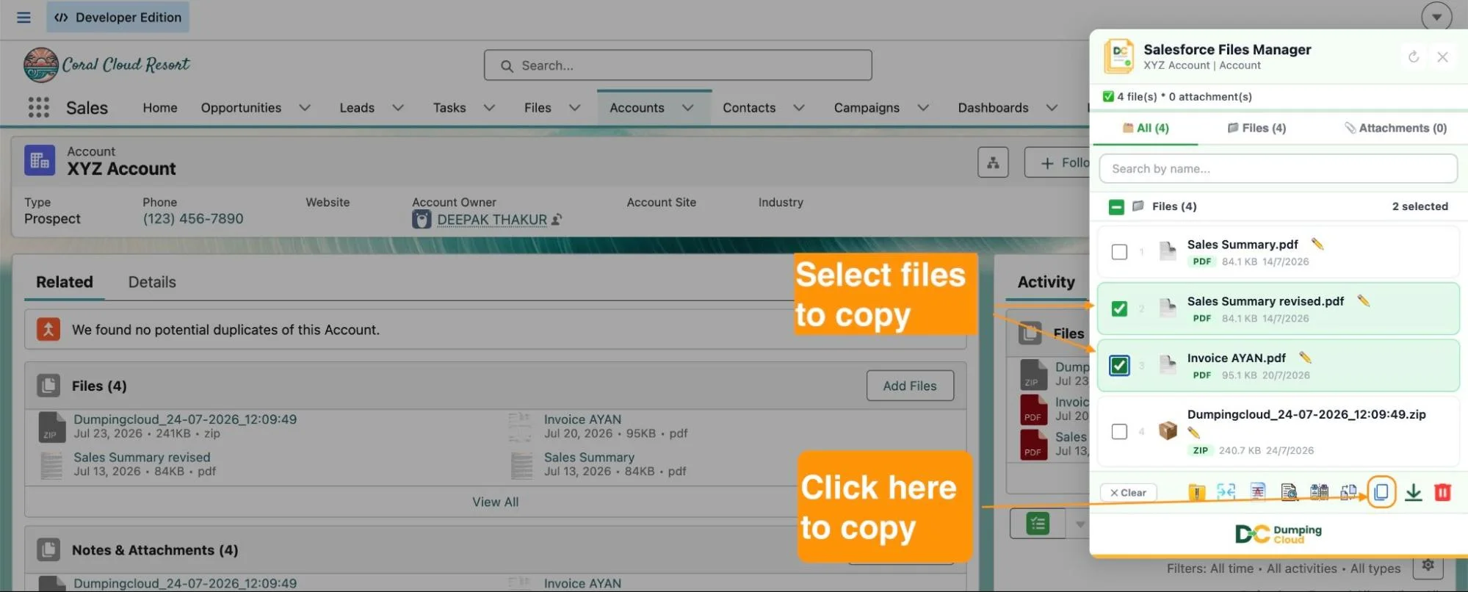
Task: Select the Activity tab
Action: (1046, 282)
